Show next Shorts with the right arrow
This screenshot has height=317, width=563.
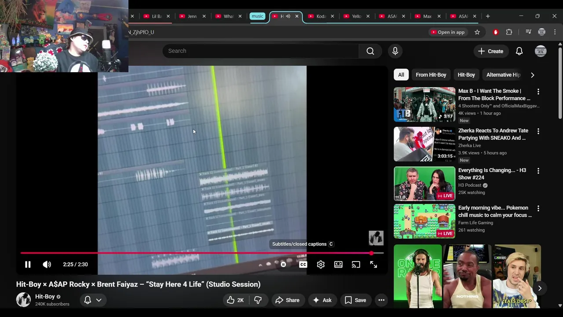[539, 288]
